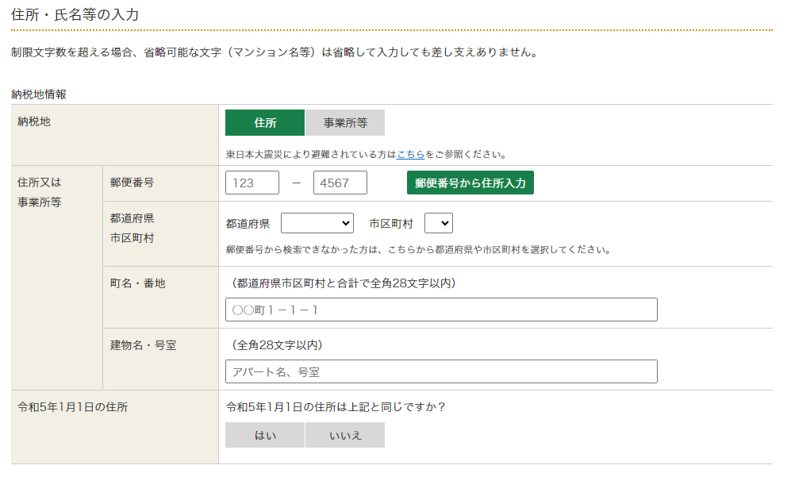
Task: Click the 町名・番地 row label
Action: click(x=137, y=283)
